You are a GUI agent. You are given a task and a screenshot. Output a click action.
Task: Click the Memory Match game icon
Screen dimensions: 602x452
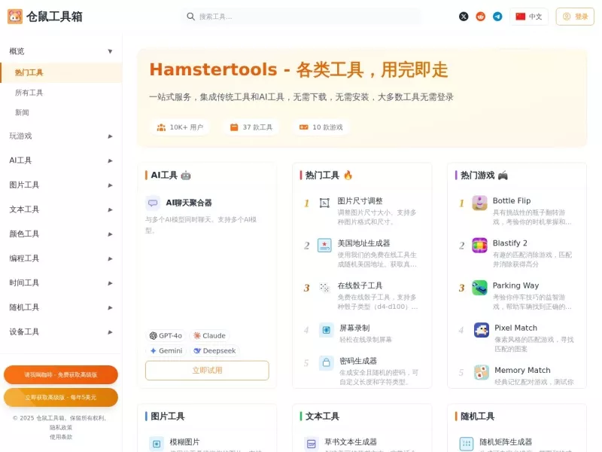pos(481,372)
